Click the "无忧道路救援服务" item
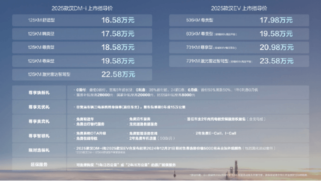This screenshot has height=181, width=321. point(143,124)
